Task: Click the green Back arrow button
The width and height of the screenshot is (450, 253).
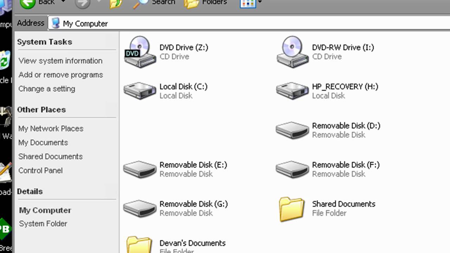Action: coord(28,3)
